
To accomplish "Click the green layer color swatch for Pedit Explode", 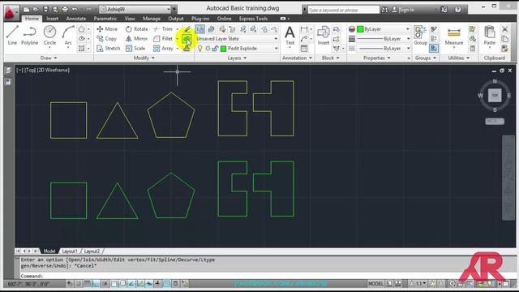I will pos(224,49).
